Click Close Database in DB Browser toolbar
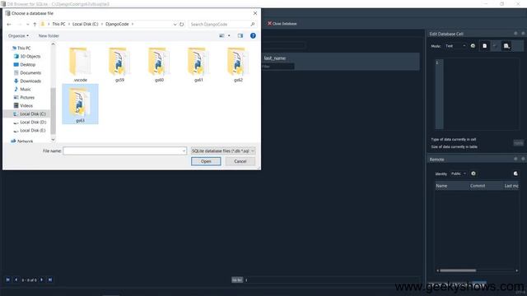 click(x=282, y=24)
